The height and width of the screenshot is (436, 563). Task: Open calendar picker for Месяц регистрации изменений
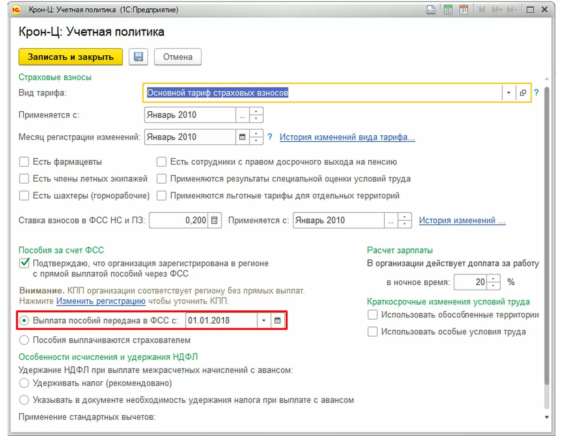click(243, 137)
